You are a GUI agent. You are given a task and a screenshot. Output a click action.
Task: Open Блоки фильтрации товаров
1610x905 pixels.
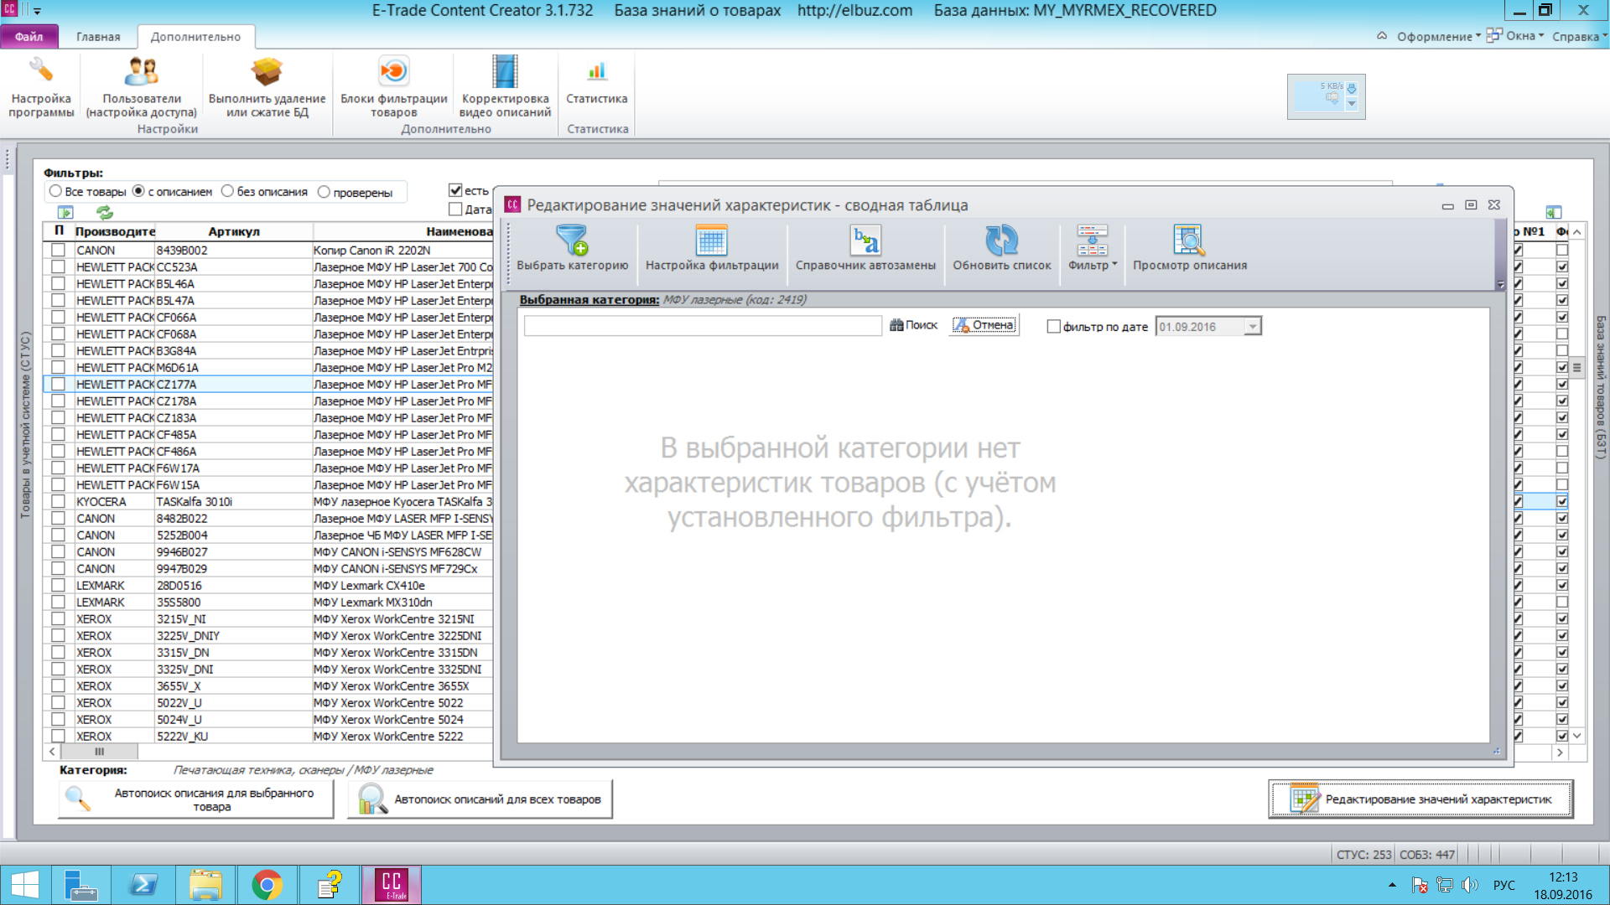(393, 87)
